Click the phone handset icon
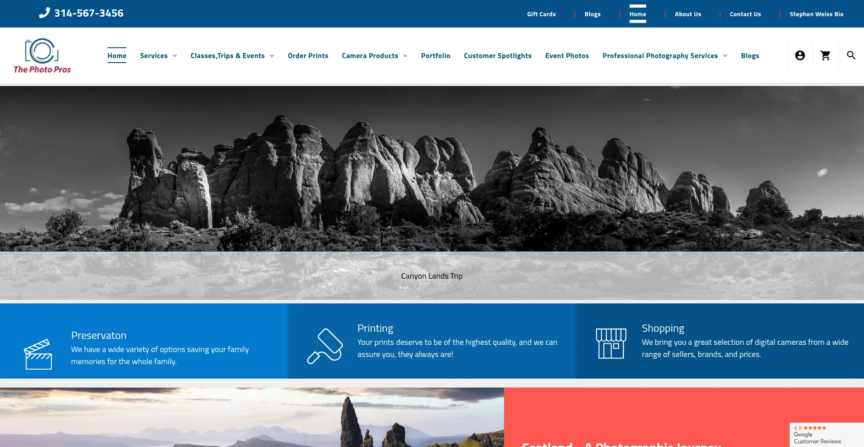Screen dimensions: 864x447 44,13
